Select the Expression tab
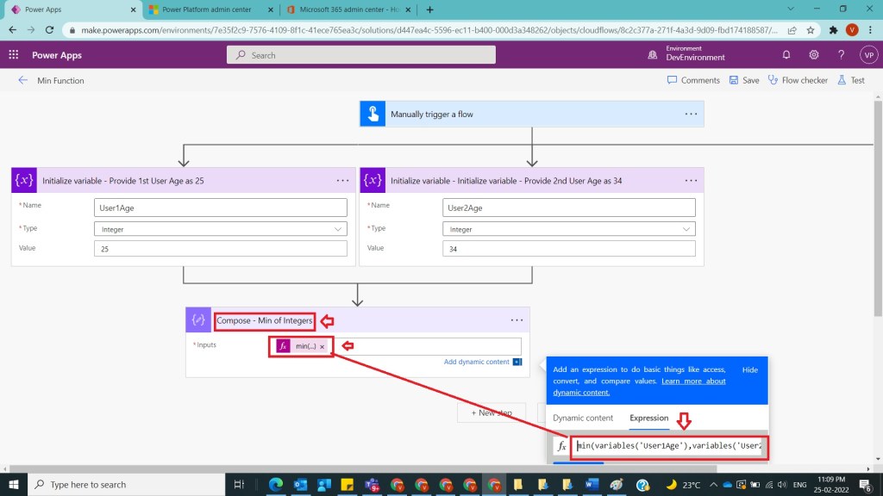Viewport: 883px width, 496px height. coord(648,418)
